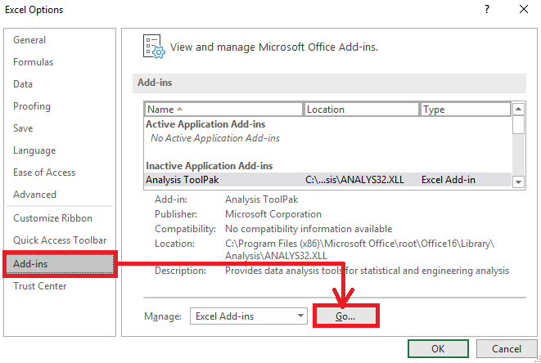Screen dimensions: 541x363
Task: Confirm with the OK button
Action: point(438,349)
